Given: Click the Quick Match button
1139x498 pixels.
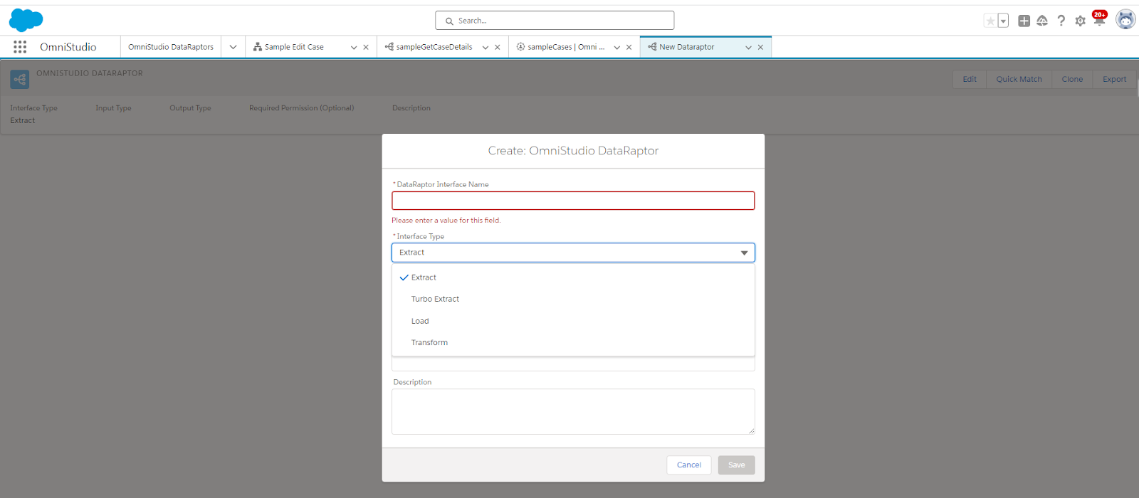Looking at the screenshot, I should coord(1019,79).
